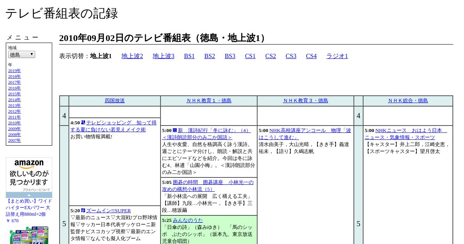Viewport: 464px width, 244px height.
Task: Click the プライバシーについて ad notice
Action: click(36, 190)
